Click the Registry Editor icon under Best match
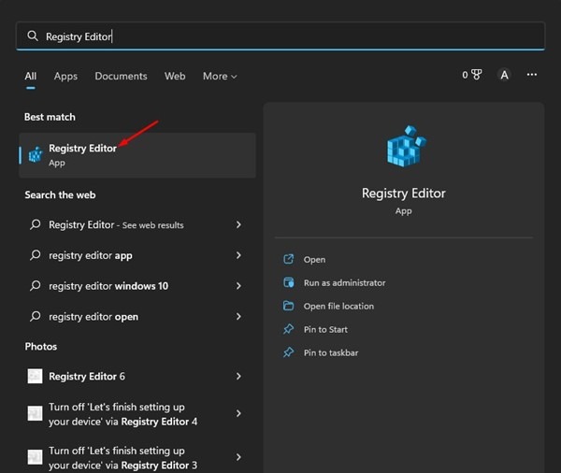This screenshot has height=473, width=561. pyautogui.click(x=36, y=155)
